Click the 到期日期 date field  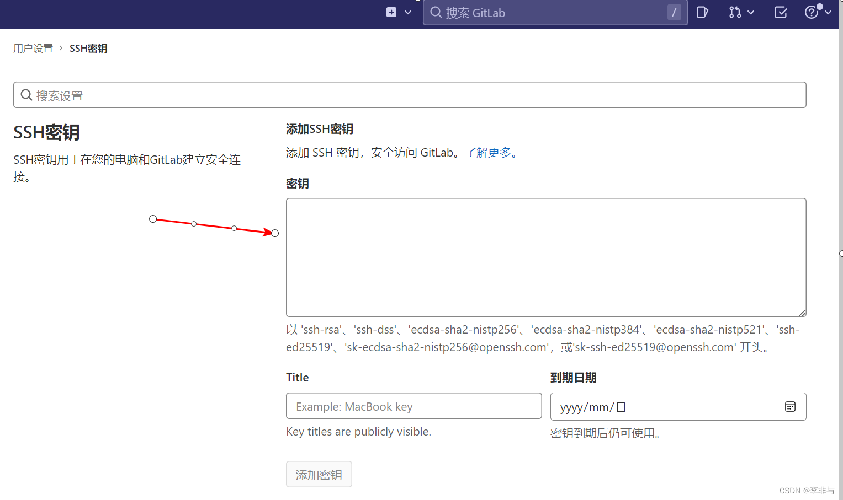(678, 406)
